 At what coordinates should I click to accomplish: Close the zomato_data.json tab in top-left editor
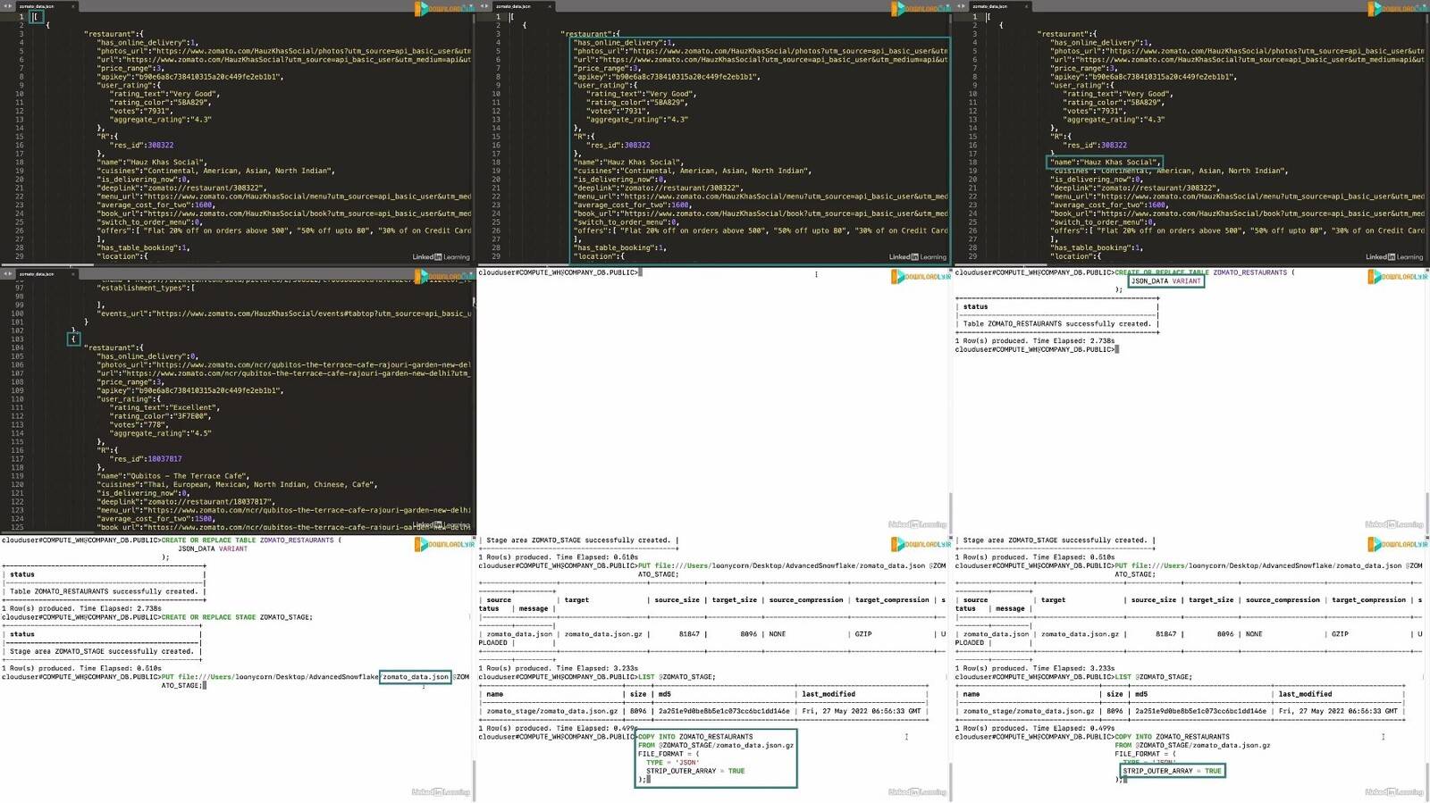click(x=72, y=6)
